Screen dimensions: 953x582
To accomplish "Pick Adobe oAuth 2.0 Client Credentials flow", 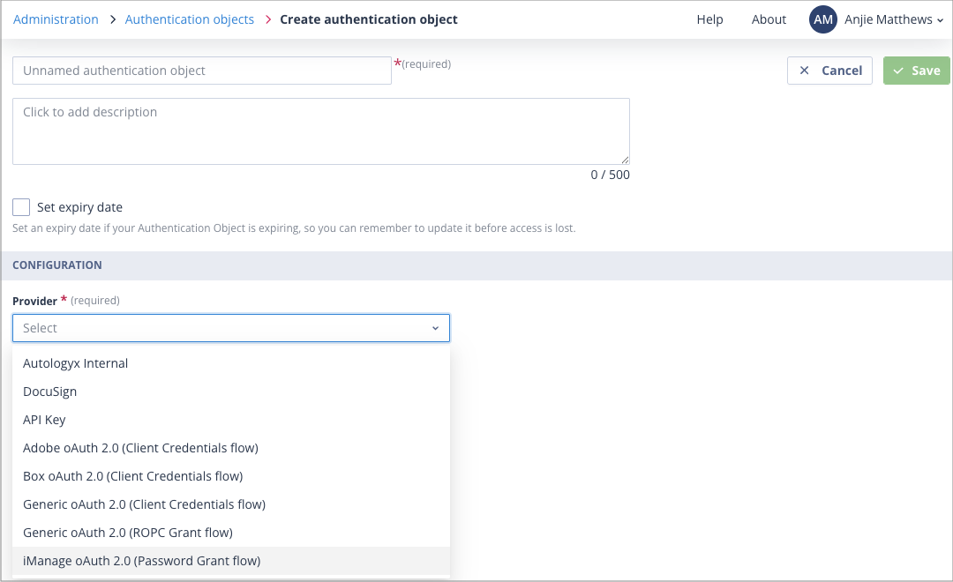I will click(231, 448).
